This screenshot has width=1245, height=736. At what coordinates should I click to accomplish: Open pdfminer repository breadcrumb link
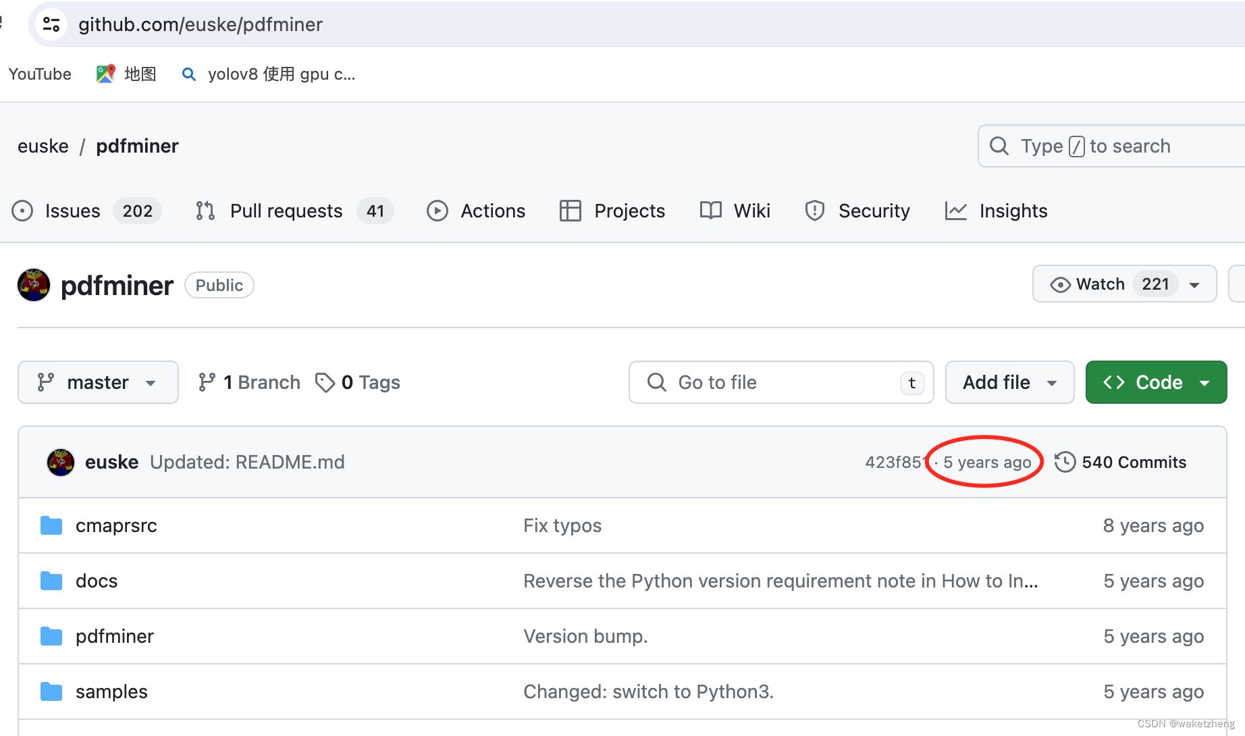coord(137,146)
